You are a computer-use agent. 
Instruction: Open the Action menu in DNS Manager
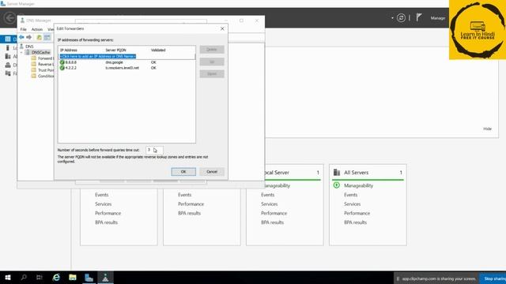[x=37, y=29]
